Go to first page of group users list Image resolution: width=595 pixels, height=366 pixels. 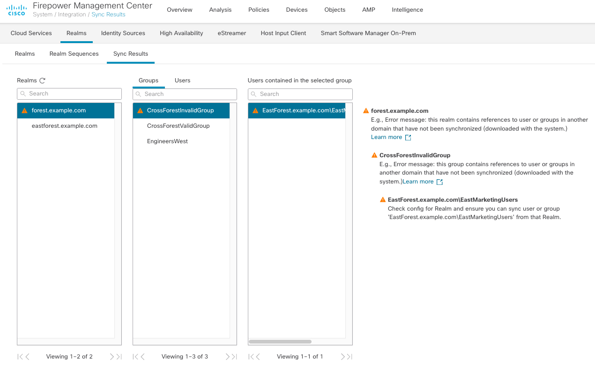pos(250,357)
